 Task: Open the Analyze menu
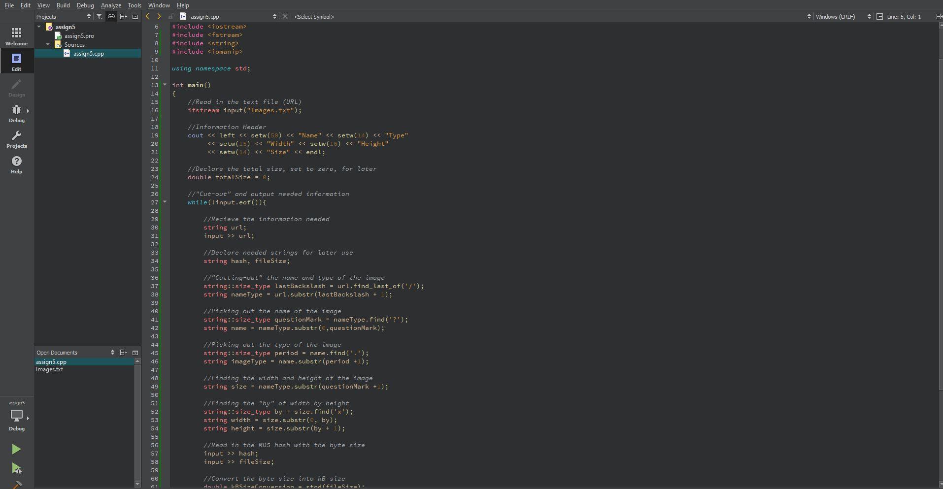click(110, 5)
